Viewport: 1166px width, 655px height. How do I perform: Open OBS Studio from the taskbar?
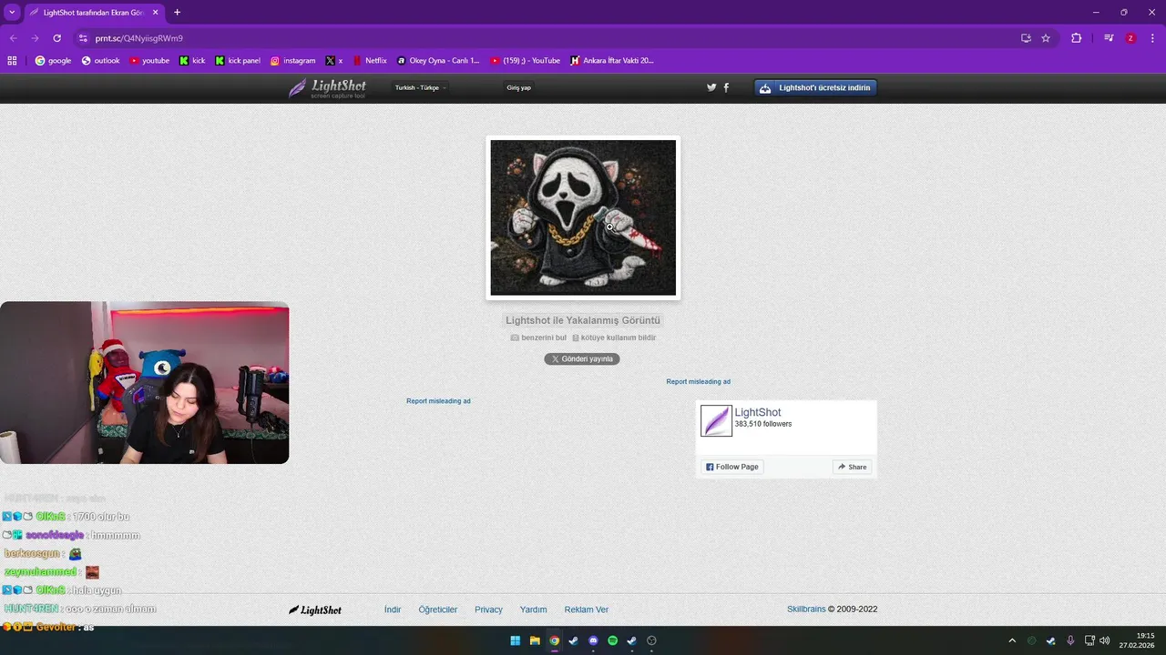651,640
